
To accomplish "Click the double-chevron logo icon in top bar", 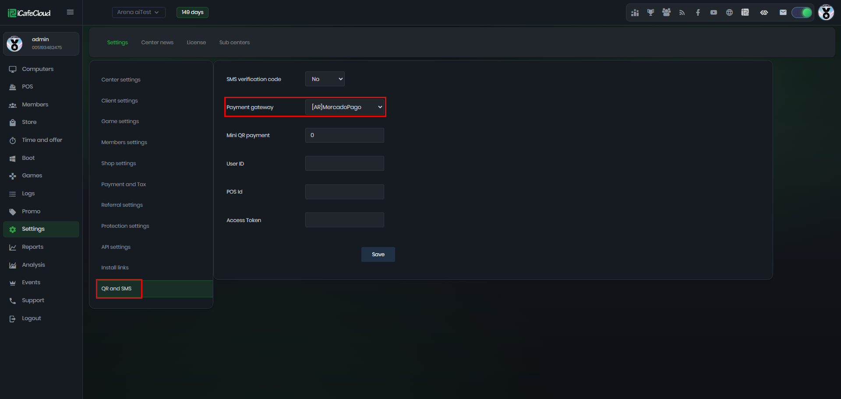I will click(764, 13).
